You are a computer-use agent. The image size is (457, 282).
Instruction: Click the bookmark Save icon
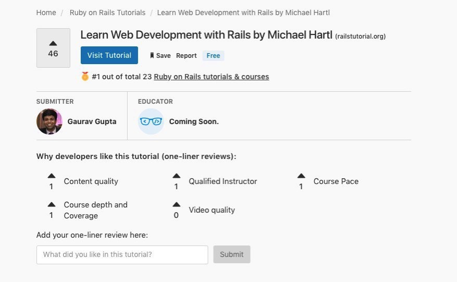[x=152, y=56]
